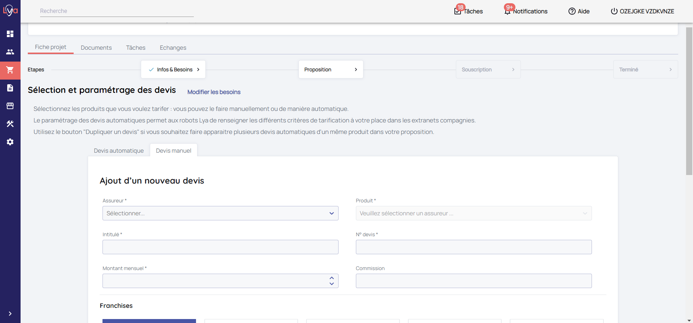The height and width of the screenshot is (323, 693).
Task: Switch to Devis automatique tab
Action: tap(119, 151)
